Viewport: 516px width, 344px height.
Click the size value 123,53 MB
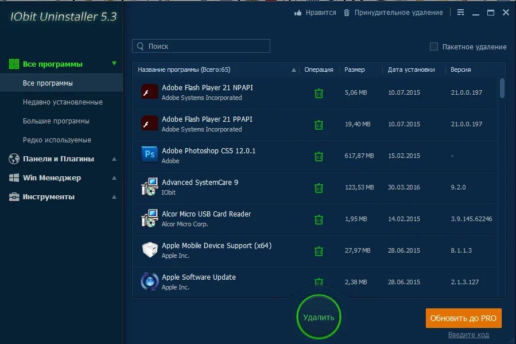359,187
